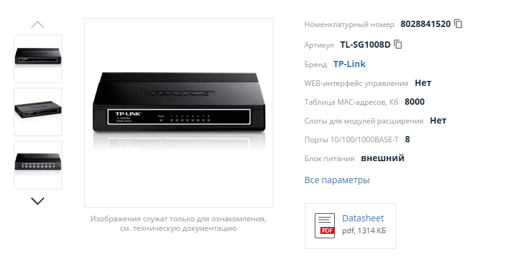Select the front-view switch thumbnail

(38, 58)
